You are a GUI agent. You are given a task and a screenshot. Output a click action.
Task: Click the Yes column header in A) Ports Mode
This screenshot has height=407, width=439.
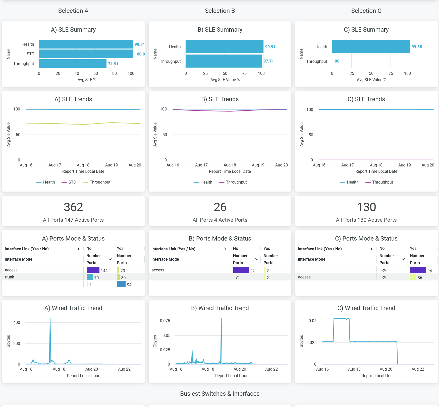click(x=120, y=249)
